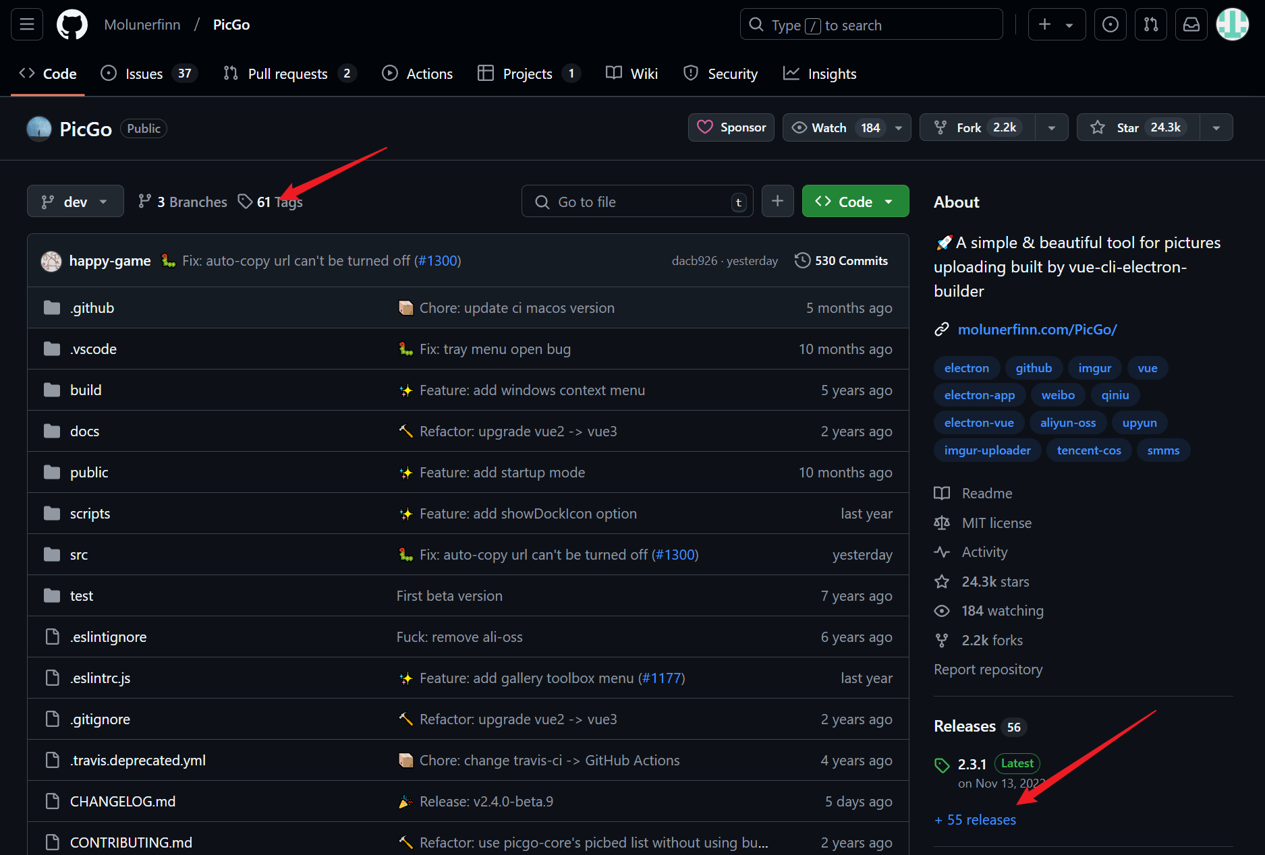Switch to the Wiki tab
Screen dimensions: 1265x855
[632, 73]
